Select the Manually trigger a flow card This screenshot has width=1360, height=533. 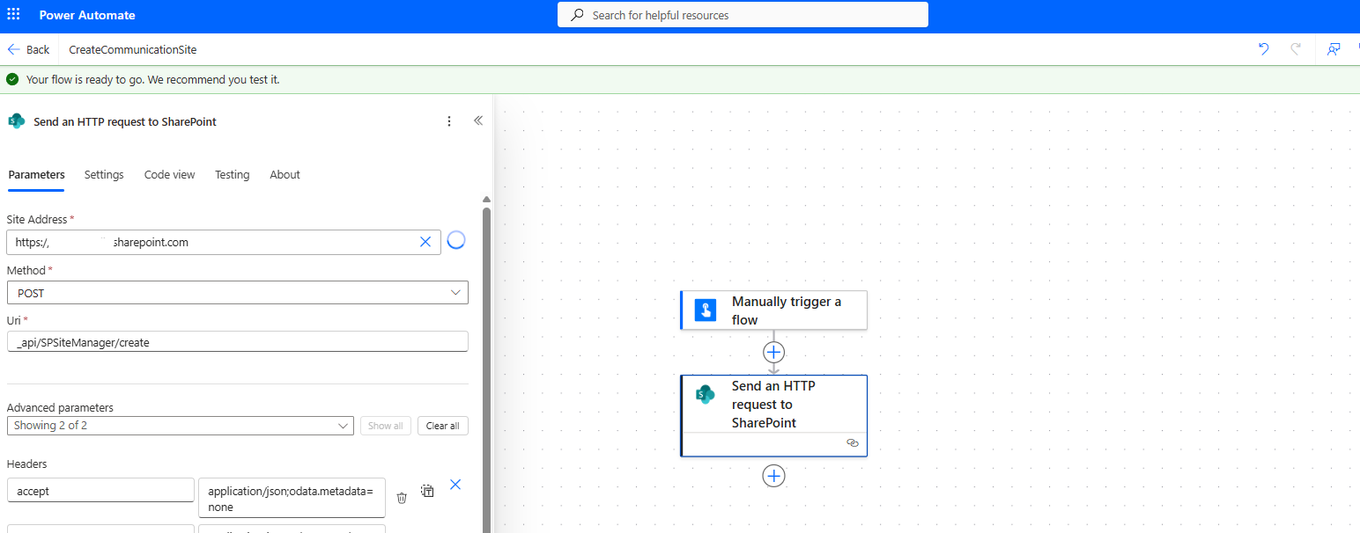click(x=773, y=310)
